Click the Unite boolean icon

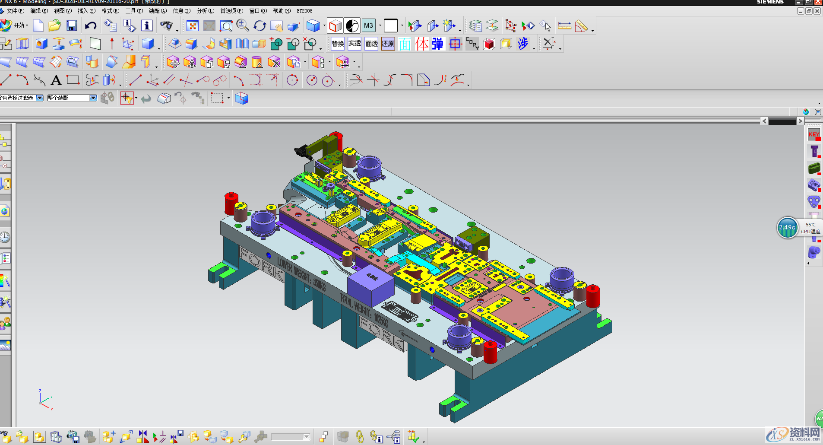click(x=276, y=44)
